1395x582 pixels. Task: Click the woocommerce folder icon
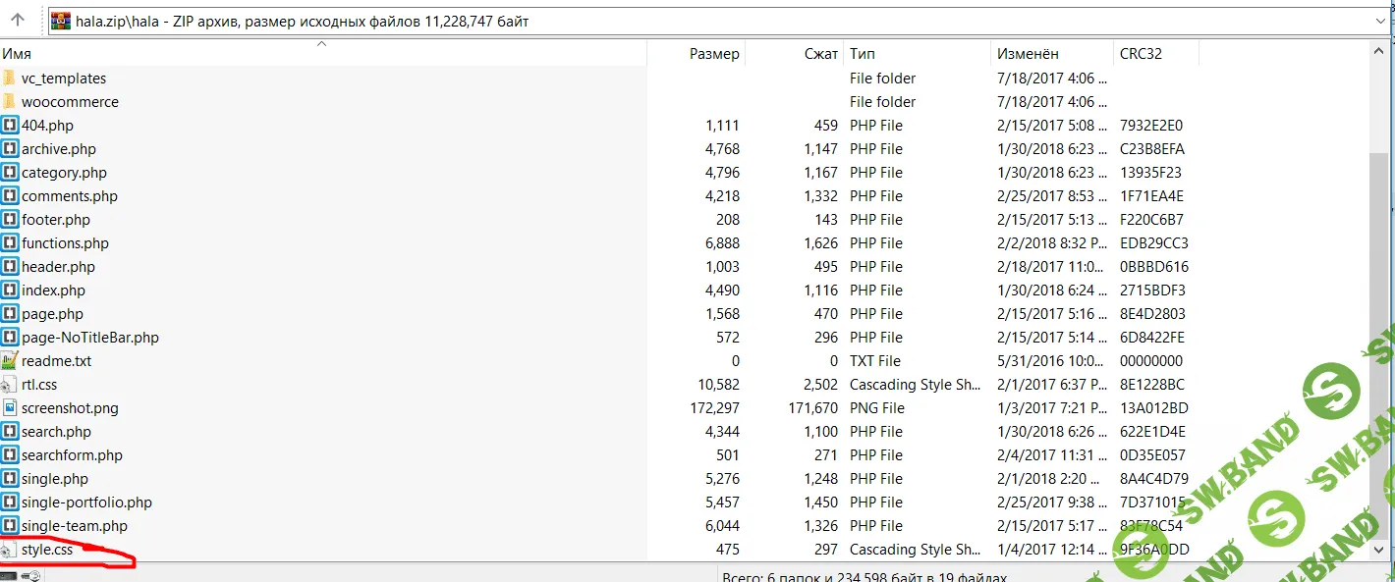pos(10,102)
